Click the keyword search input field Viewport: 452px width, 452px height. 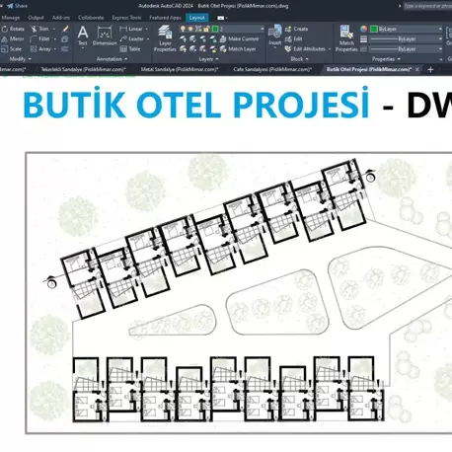(x=427, y=6)
